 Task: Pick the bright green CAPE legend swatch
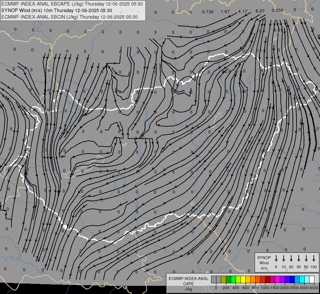tap(233, 279)
